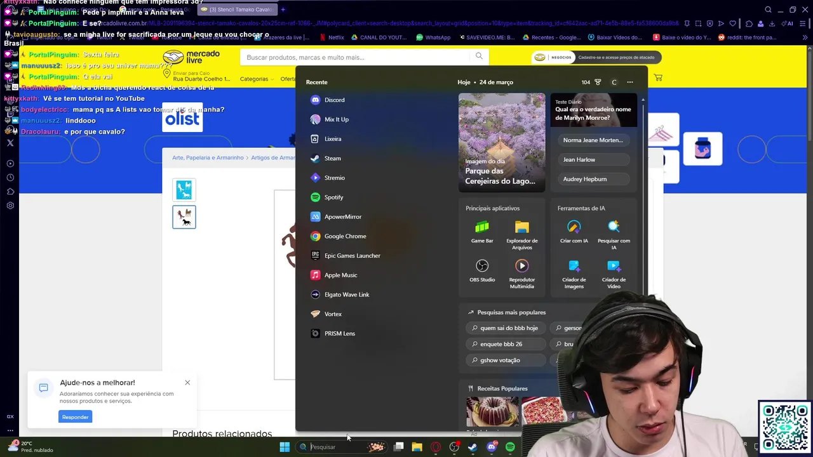Search for enquete bbb 26
Screen dimensions: 813x457
(x=505, y=344)
